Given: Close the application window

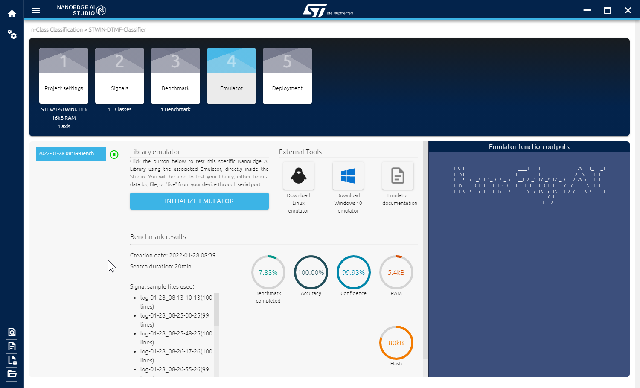Looking at the screenshot, I should click(x=628, y=10).
